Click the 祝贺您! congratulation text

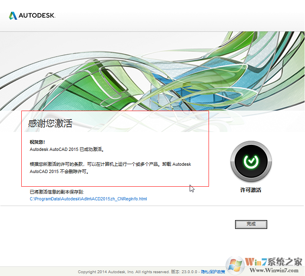[x=37, y=142]
